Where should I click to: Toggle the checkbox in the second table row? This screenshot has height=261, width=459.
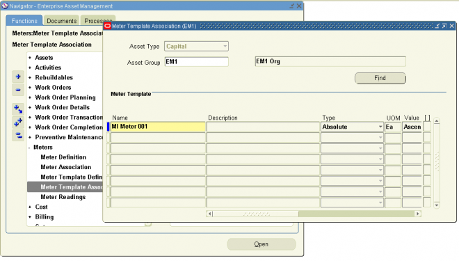tap(427, 137)
